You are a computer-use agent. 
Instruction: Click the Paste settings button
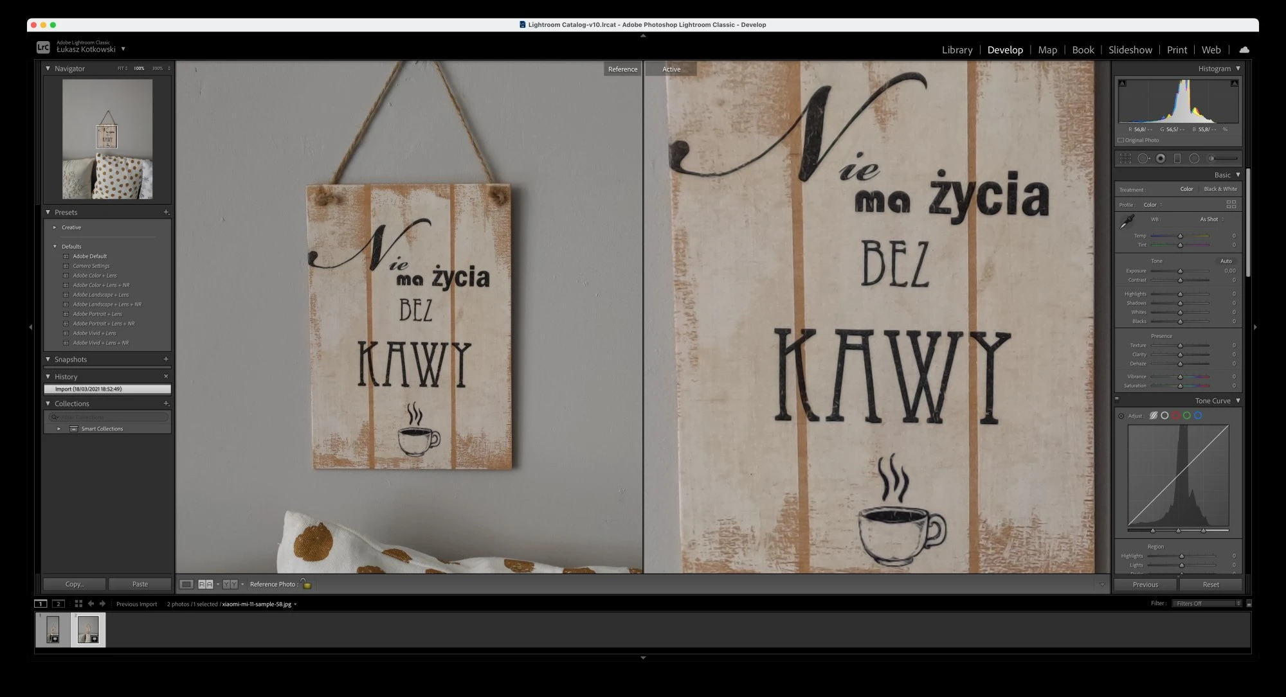coord(140,584)
